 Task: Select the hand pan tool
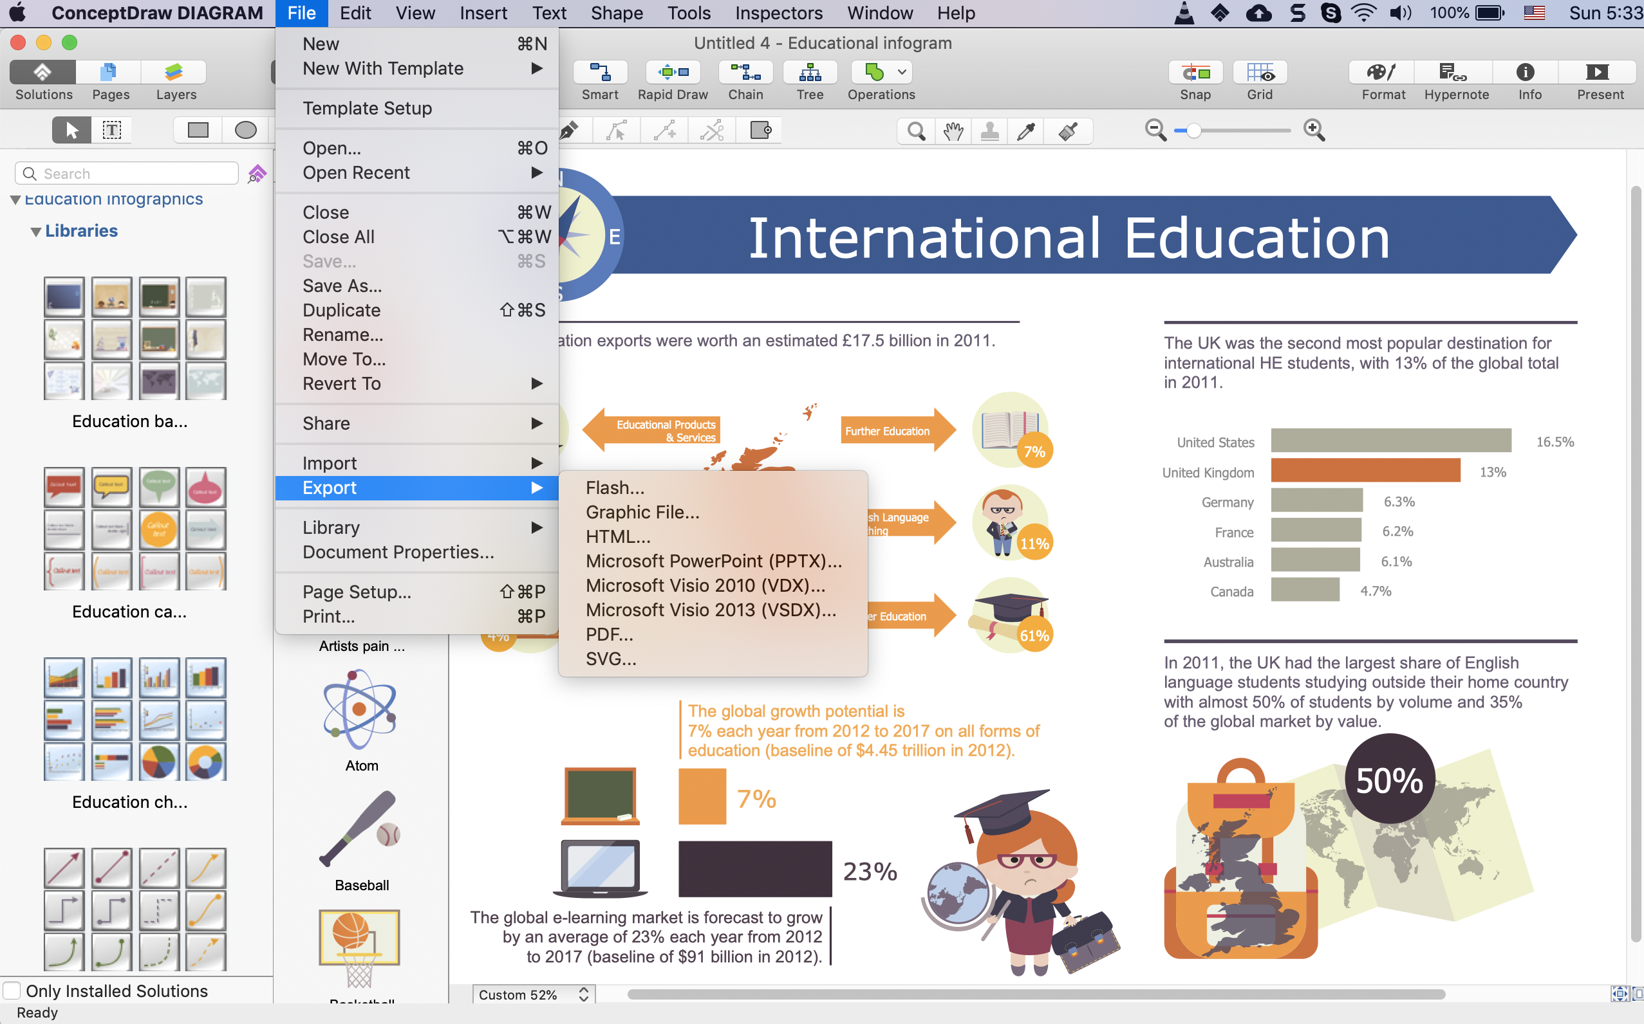tap(953, 131)
